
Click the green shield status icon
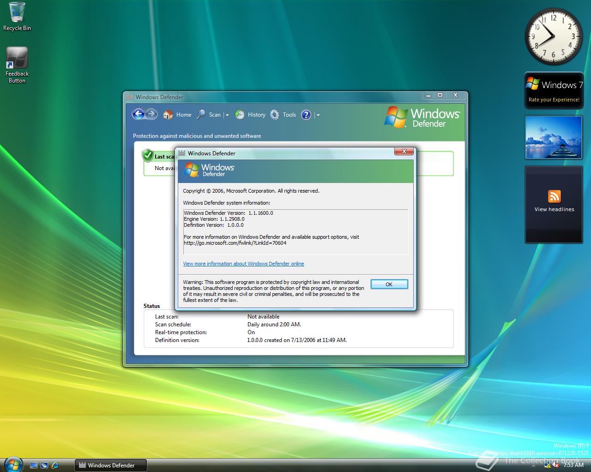148,155
